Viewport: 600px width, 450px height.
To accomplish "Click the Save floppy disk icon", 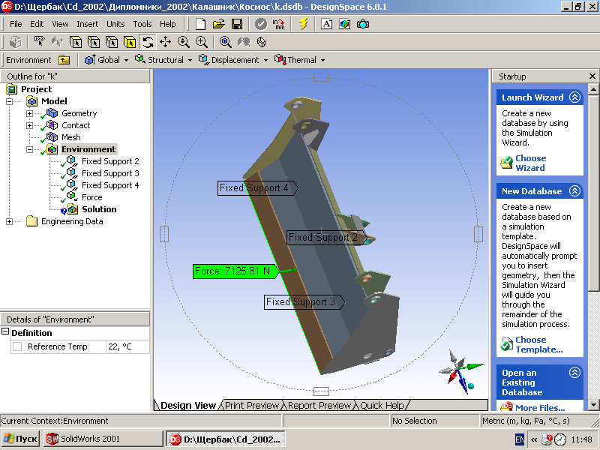I will point(237,24).
